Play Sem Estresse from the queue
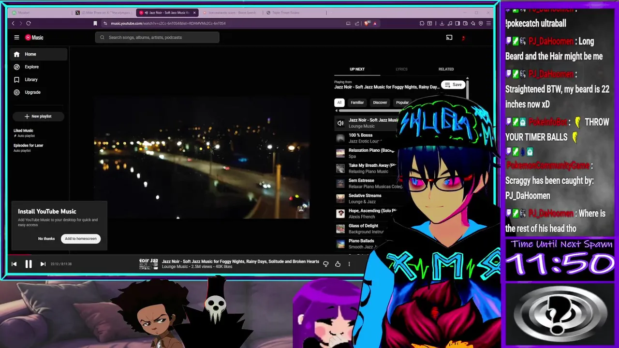This screenshot has height=348, width=619. [368, 183]
